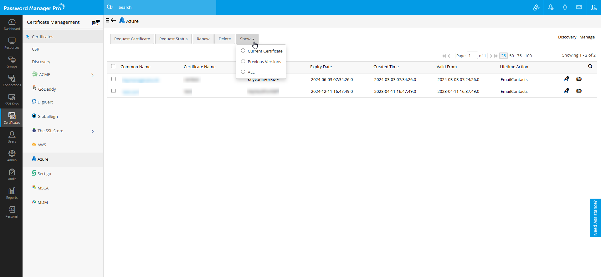Check the checkbox for the 2024-06-03 expiry row
Image resolution: width=601 pixels, height=277 pixels.
pyautogui.click(x=113, y=79)
